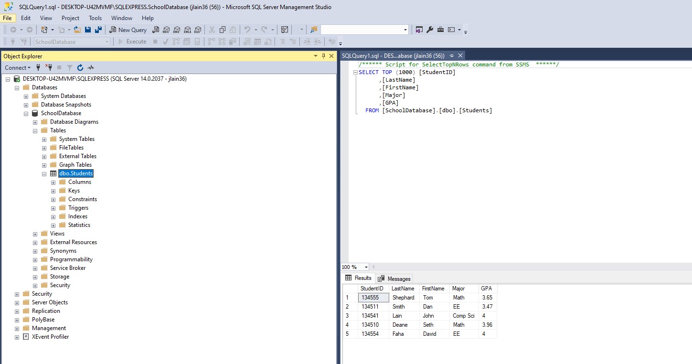The height and width of the screenshot is (364, 692).
Task: Click the DAX query icon
Action: pyautogui.click(x=198, y=30)
